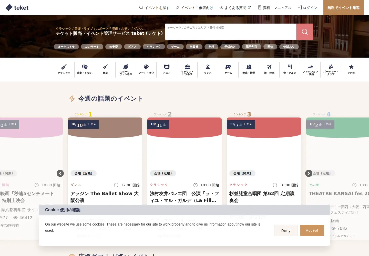Screen dimensions: 369x256
Task: Choose the ゲーム controller icon
Action: click(x=228, y=69)
